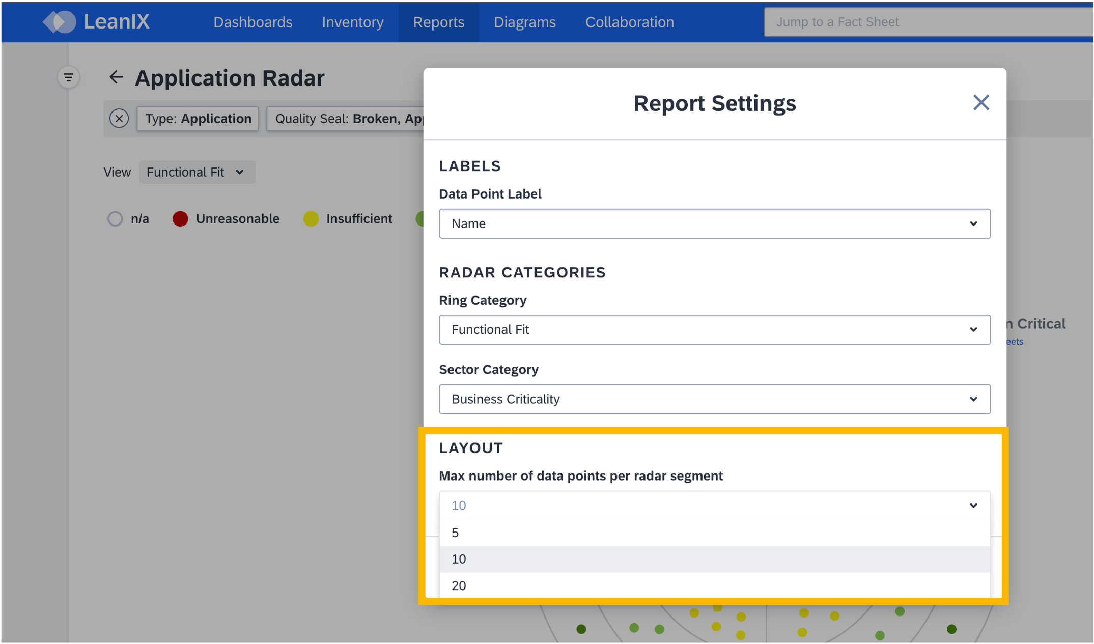The height and width of the screenshot is (644, 1094).
Task: Focus the Jump to a Fact Sheet search
Action: pos(929,22)
